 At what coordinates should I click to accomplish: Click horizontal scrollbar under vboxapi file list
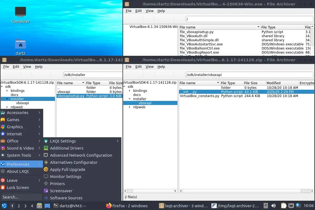246,191
